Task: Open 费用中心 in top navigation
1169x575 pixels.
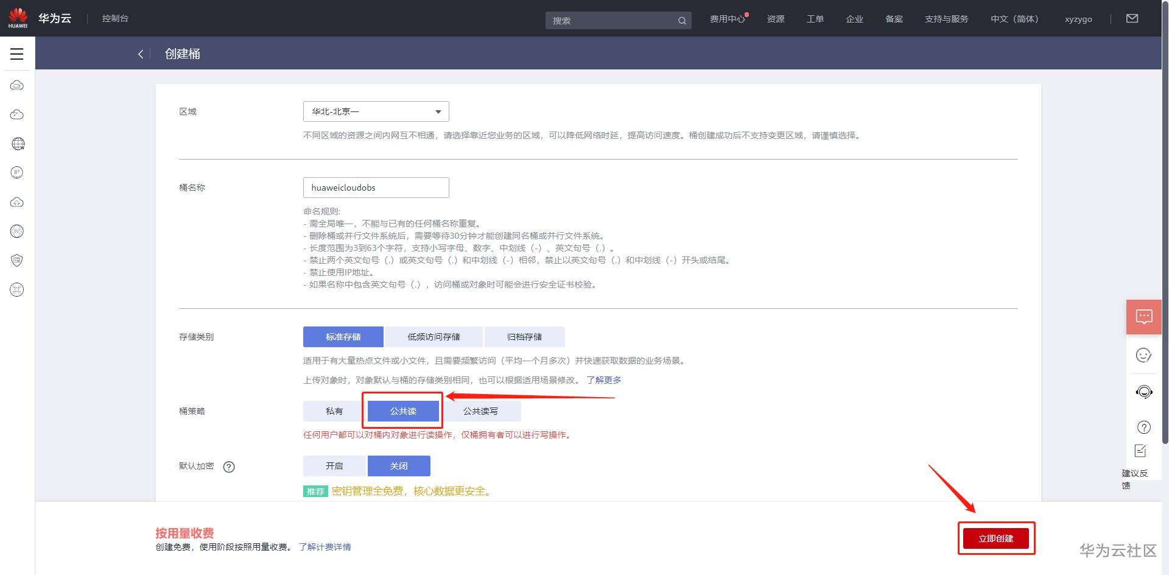Action: point(727,19)
